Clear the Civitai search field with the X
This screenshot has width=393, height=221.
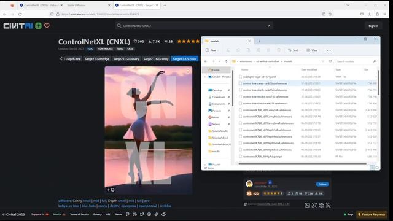pyautogui.click(x=269, y=26)
